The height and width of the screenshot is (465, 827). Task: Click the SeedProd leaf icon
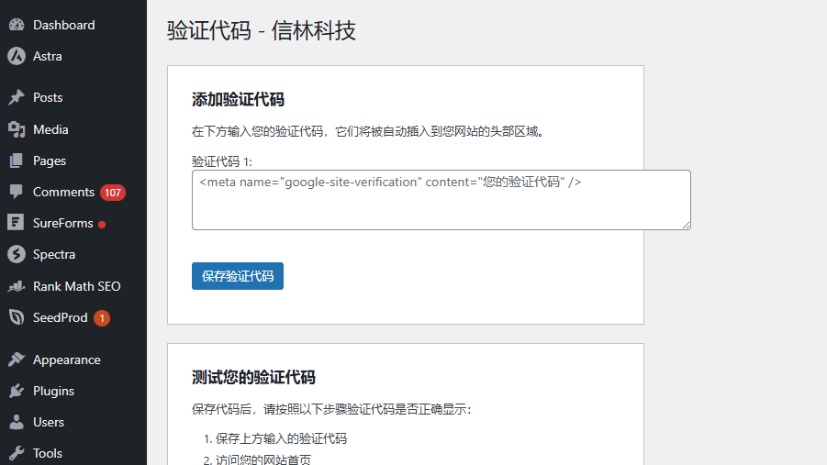pyautogui.click(x=17, y=317)
